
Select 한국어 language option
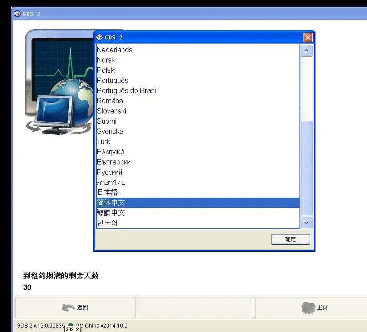[x=108, y=223]
